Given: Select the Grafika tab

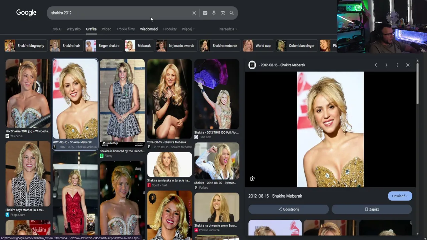Looking at the screenshot, I should [x=91, y=29].
